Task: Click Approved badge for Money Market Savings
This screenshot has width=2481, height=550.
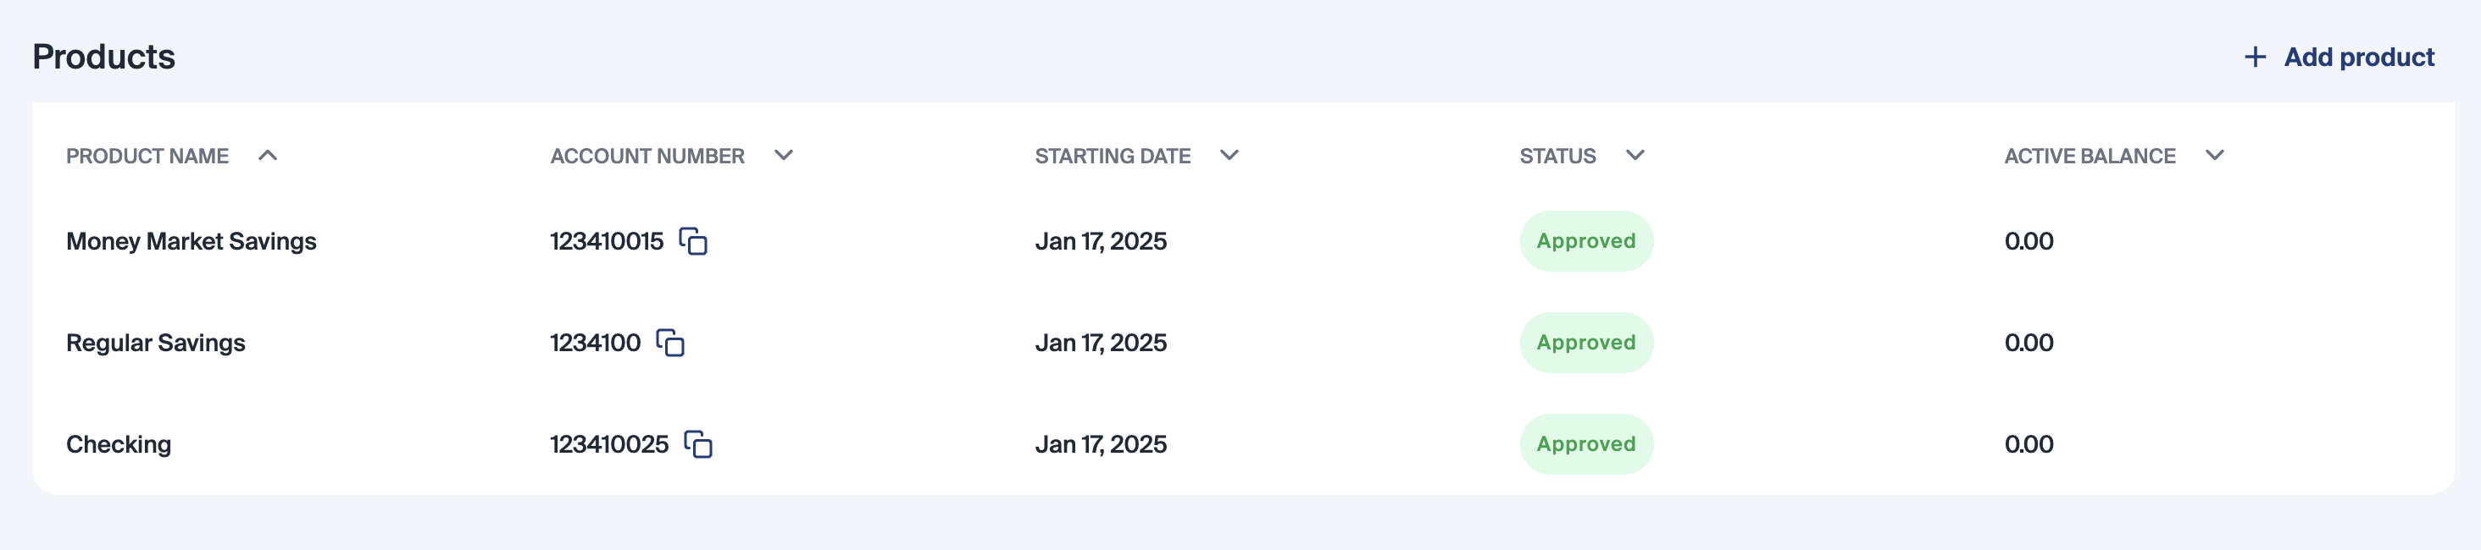Action: (1585, 241)
